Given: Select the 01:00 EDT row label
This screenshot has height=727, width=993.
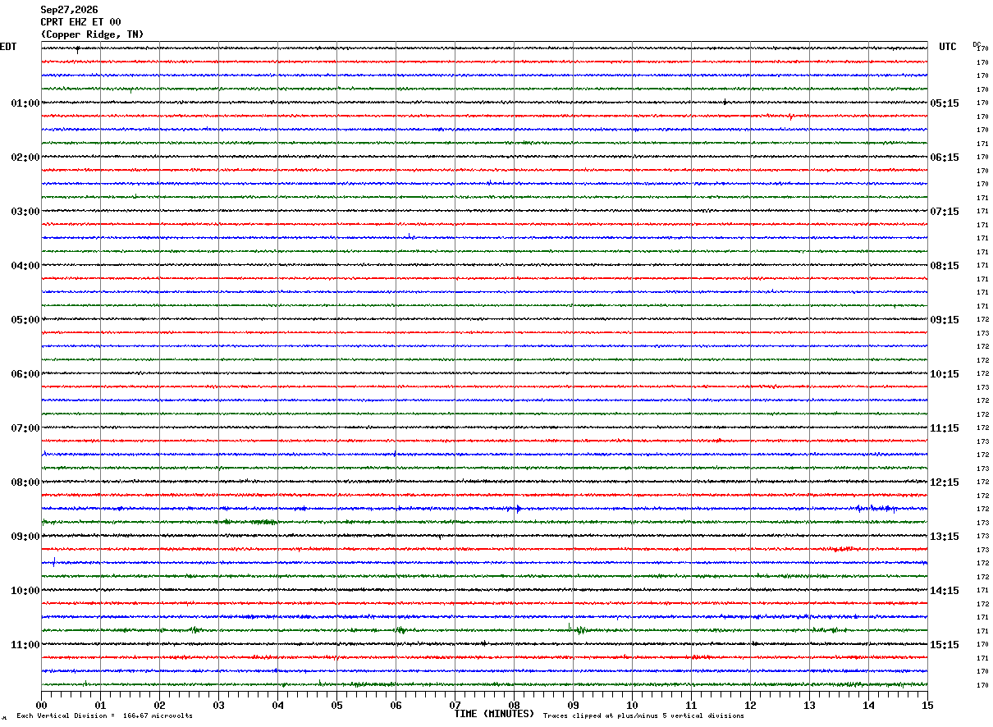Looking at the screenshot, I should pyautogui.click(x=25, y=103).
